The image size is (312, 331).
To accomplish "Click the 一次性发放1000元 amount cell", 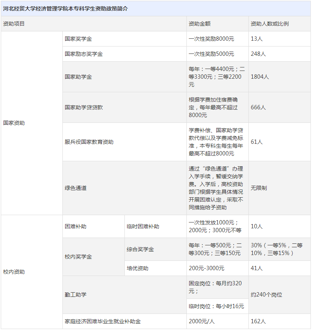I will tap(218, 226).
